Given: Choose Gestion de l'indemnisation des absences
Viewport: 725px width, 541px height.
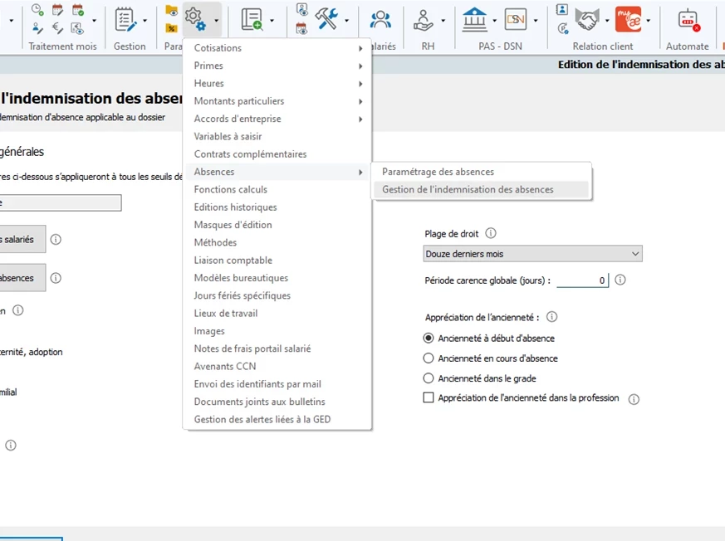Looking at the screenshot, I should pyautogui.click(x=468, y=189).
